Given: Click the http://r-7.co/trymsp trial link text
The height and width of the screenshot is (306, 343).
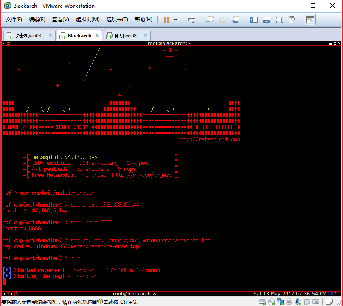Looking at the screenshot, I should pyautogui.click(x=142, y=175).
